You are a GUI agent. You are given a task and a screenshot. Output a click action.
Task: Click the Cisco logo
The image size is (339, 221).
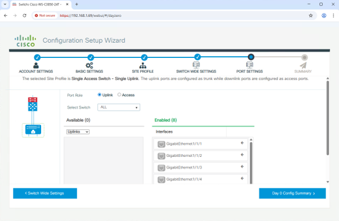(25, 41)
